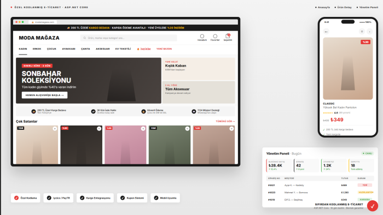
Task: Click the YENİ status badge
Action: coord(365,186)
